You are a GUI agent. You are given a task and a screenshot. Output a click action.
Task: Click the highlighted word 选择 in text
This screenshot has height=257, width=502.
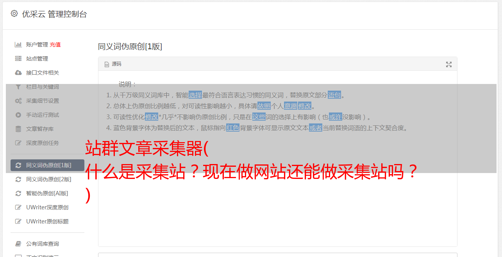pyautogui.click(x=195, y=95)
